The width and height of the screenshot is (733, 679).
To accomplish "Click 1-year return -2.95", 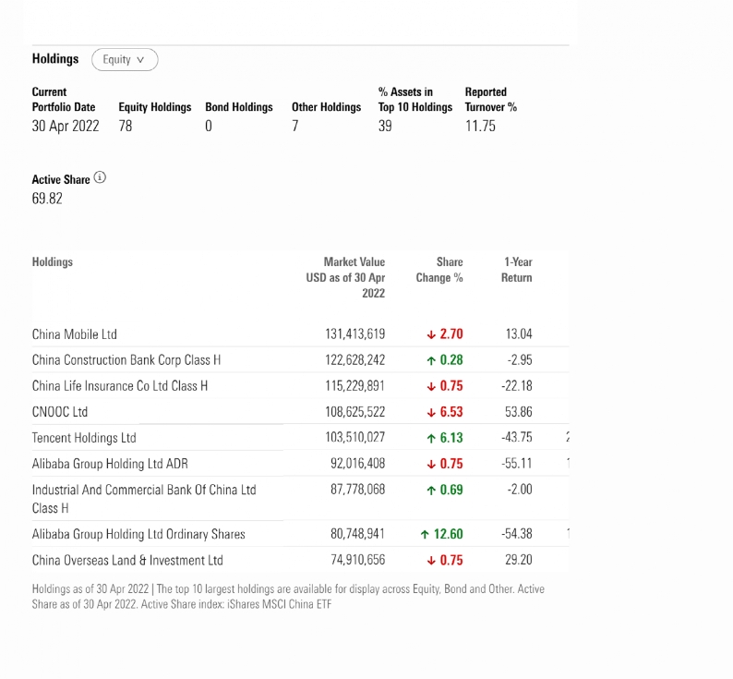I will (520, 360).
